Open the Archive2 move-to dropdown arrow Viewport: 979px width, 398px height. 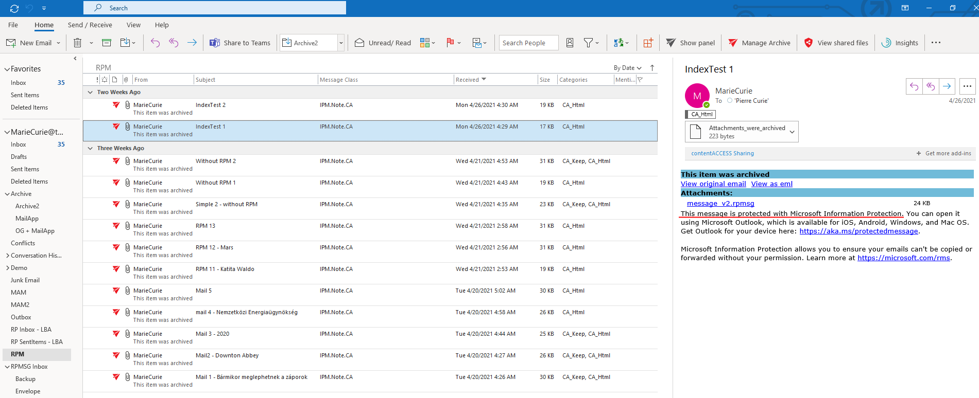[340, 43]
